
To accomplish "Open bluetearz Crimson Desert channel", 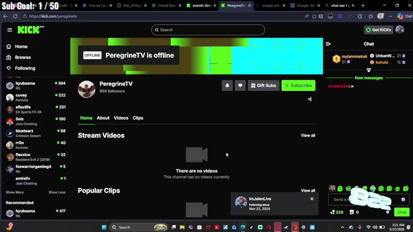I will [x=35, y=133].
